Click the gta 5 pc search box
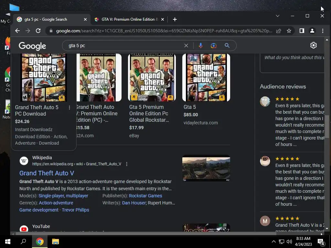Image resolution: width=331 pixels, height=248 pixels. tap(124, 46)
